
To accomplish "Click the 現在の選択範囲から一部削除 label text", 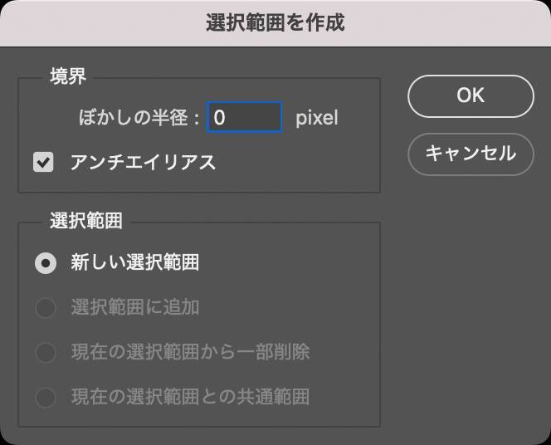I will tap(190, 352).
